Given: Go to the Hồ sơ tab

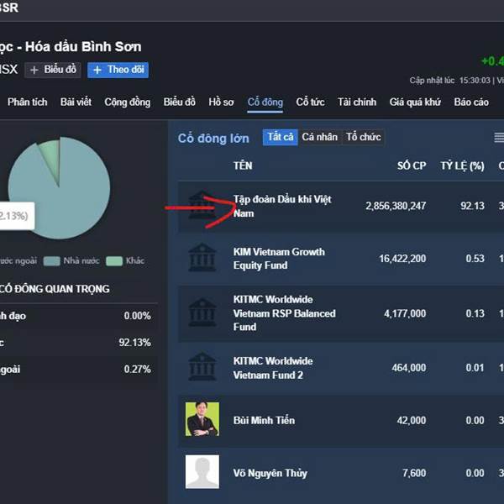Looking at the screenshot, I should [221, 102].
